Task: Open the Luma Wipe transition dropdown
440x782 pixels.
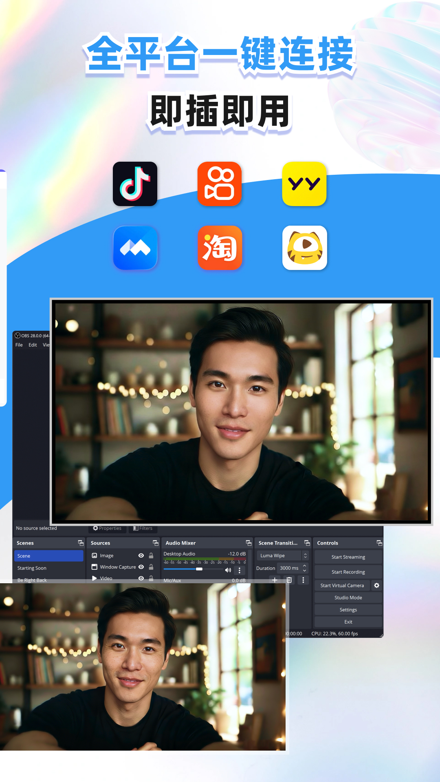Action: pos(283,556)
